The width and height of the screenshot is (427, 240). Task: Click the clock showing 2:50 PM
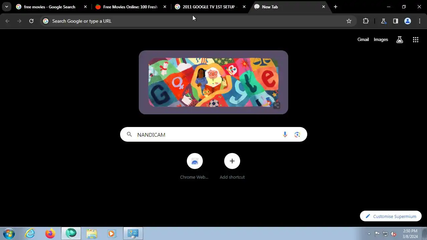(x=410, y=233)
